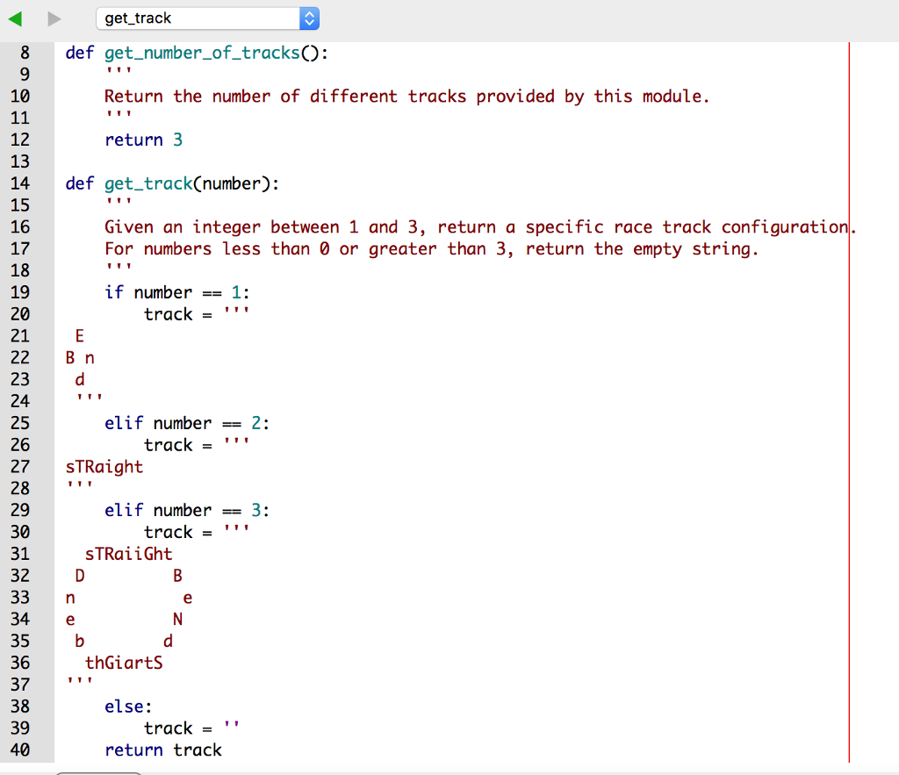Click line number 25 in the gutter
Image resolution: width=899 pixels, height=775 pixels.
pyautogui.click(x=24, y=423)
